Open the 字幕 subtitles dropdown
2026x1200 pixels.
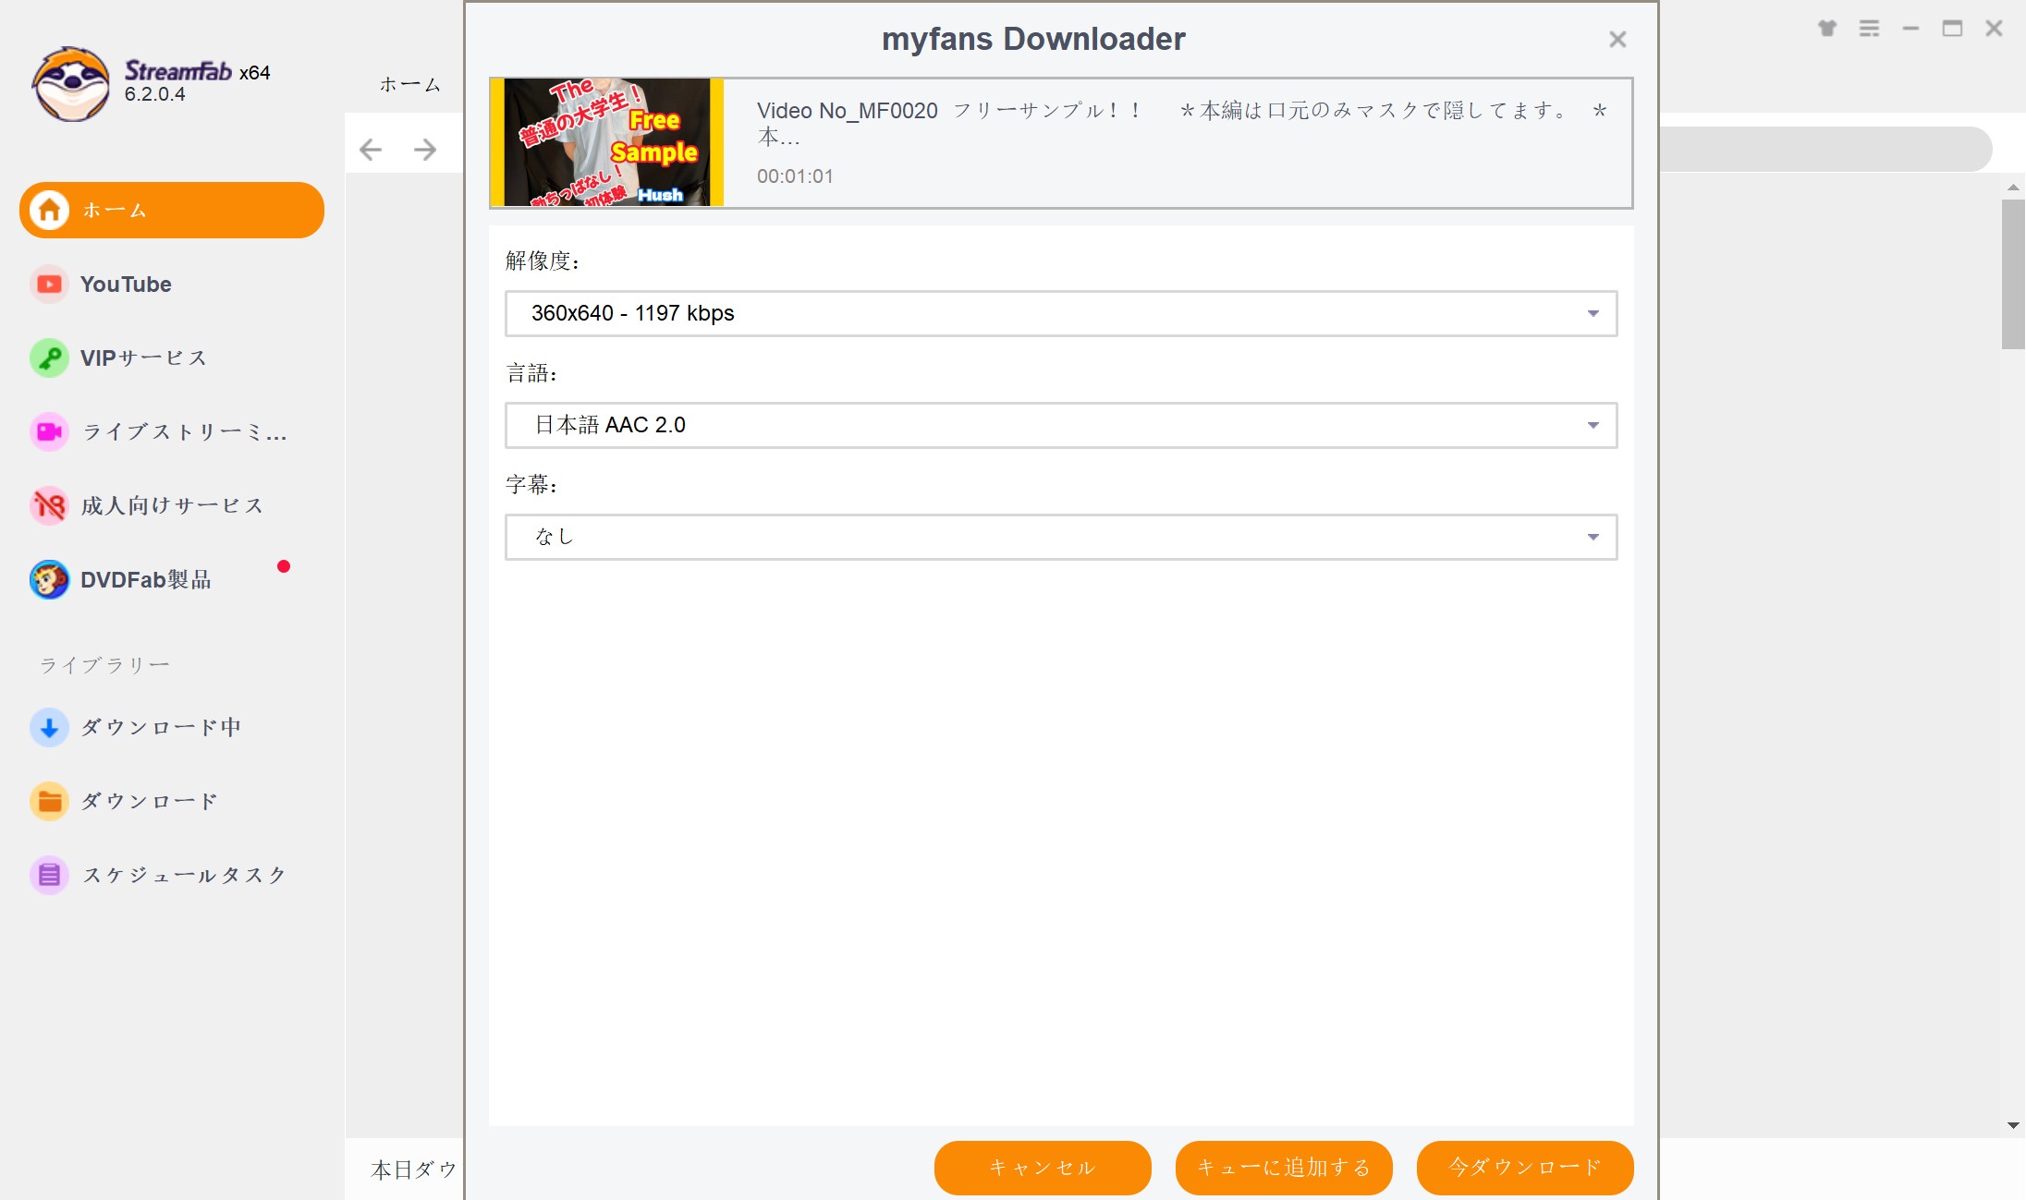coord(1061,537)
